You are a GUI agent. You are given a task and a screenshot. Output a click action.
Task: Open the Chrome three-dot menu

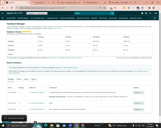(x=158, y=8)
